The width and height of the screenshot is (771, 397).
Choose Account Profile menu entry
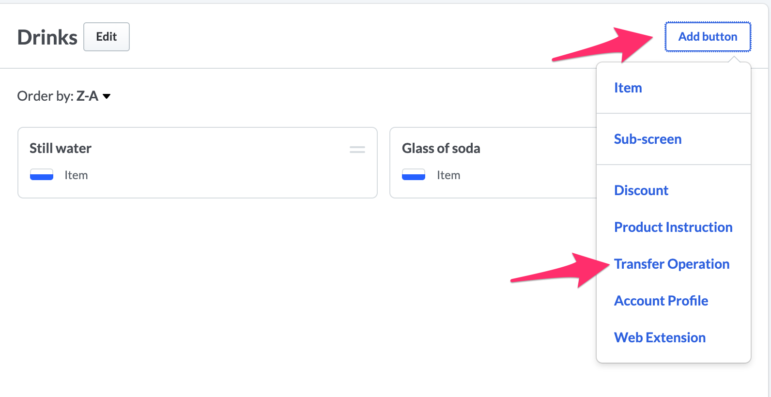(661, 301)
